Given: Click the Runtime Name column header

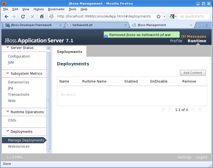Looking at the screenshot, I should click(x=94, y=81).
